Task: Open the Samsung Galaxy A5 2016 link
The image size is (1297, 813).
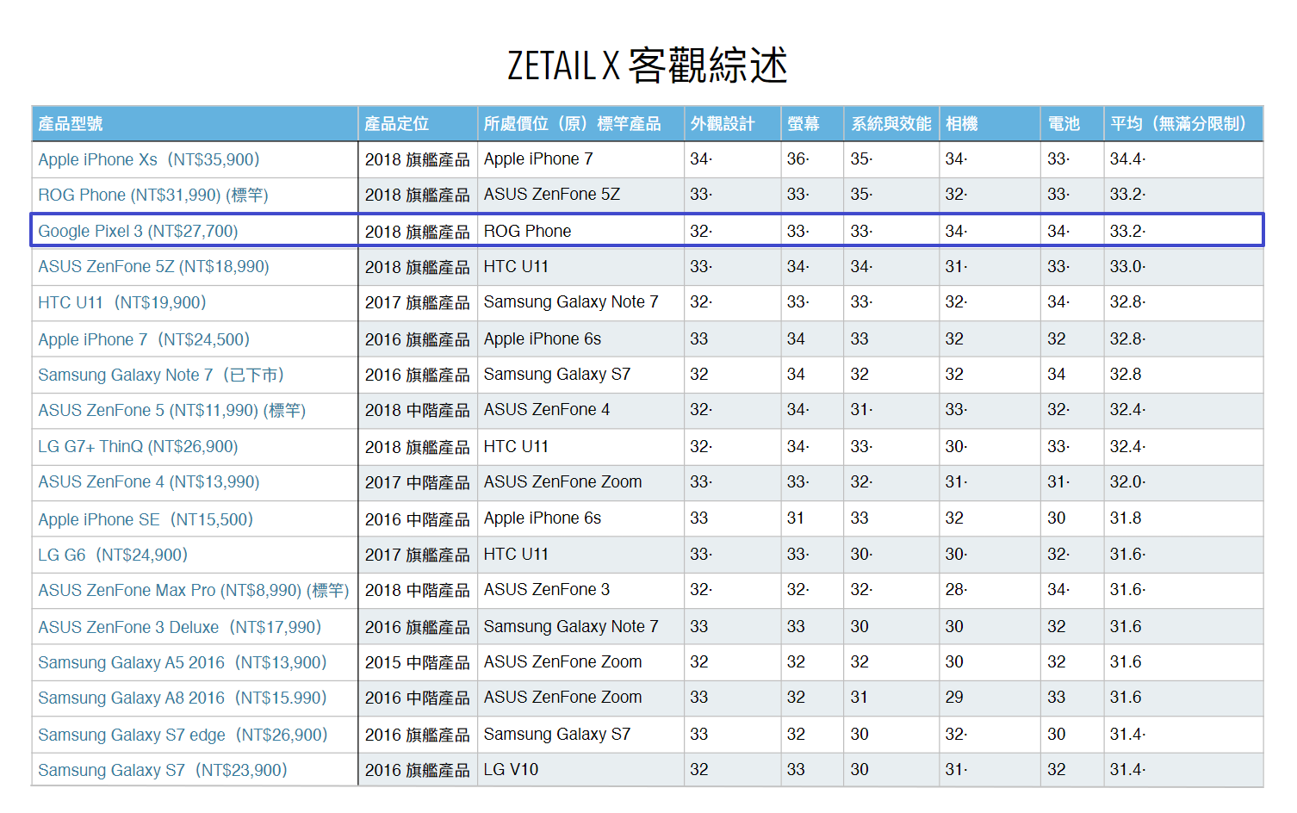Action: tap(182, 663)
